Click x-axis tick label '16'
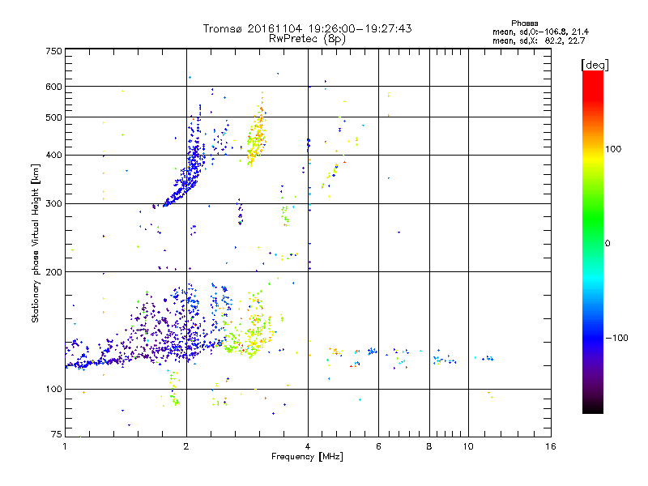The height and width of the screenshot is (486, 648). coord(551,446)
